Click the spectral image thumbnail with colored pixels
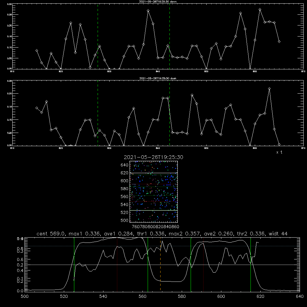The height and width of the screenshot is (307, 307). pos(154,192)
